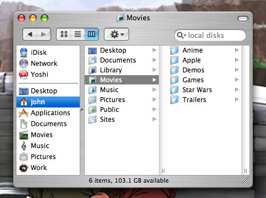Click the Back navigation arrow
Viewport: 266px width, 198px height.
tap(30, 34)
